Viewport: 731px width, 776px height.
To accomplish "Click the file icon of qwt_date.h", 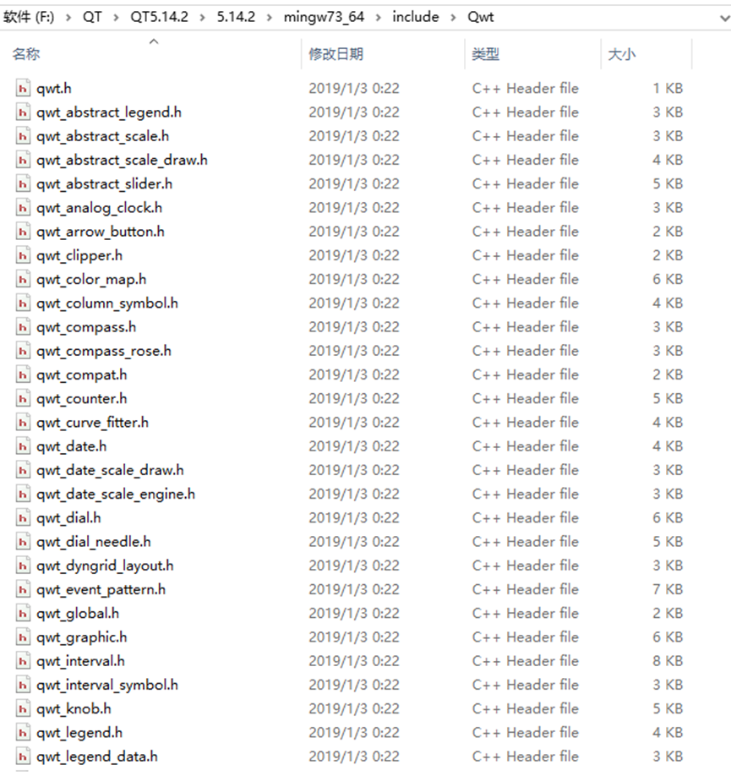I will [x=22, y=446].
